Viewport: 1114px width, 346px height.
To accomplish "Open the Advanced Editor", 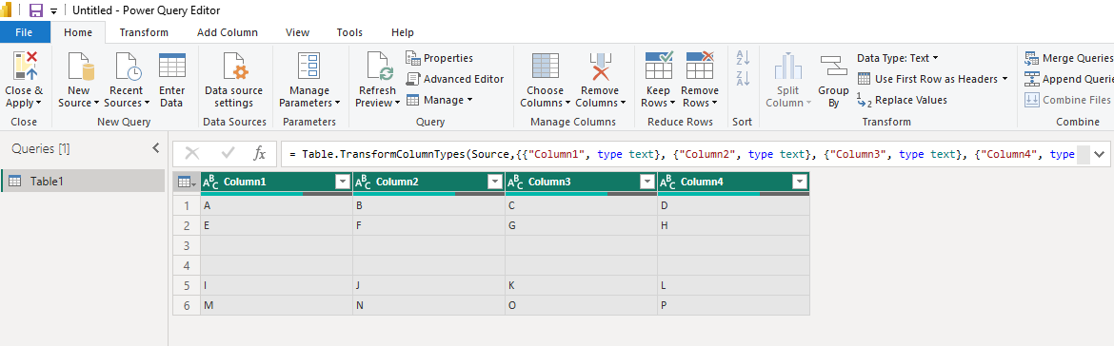I will coord(455,79).
